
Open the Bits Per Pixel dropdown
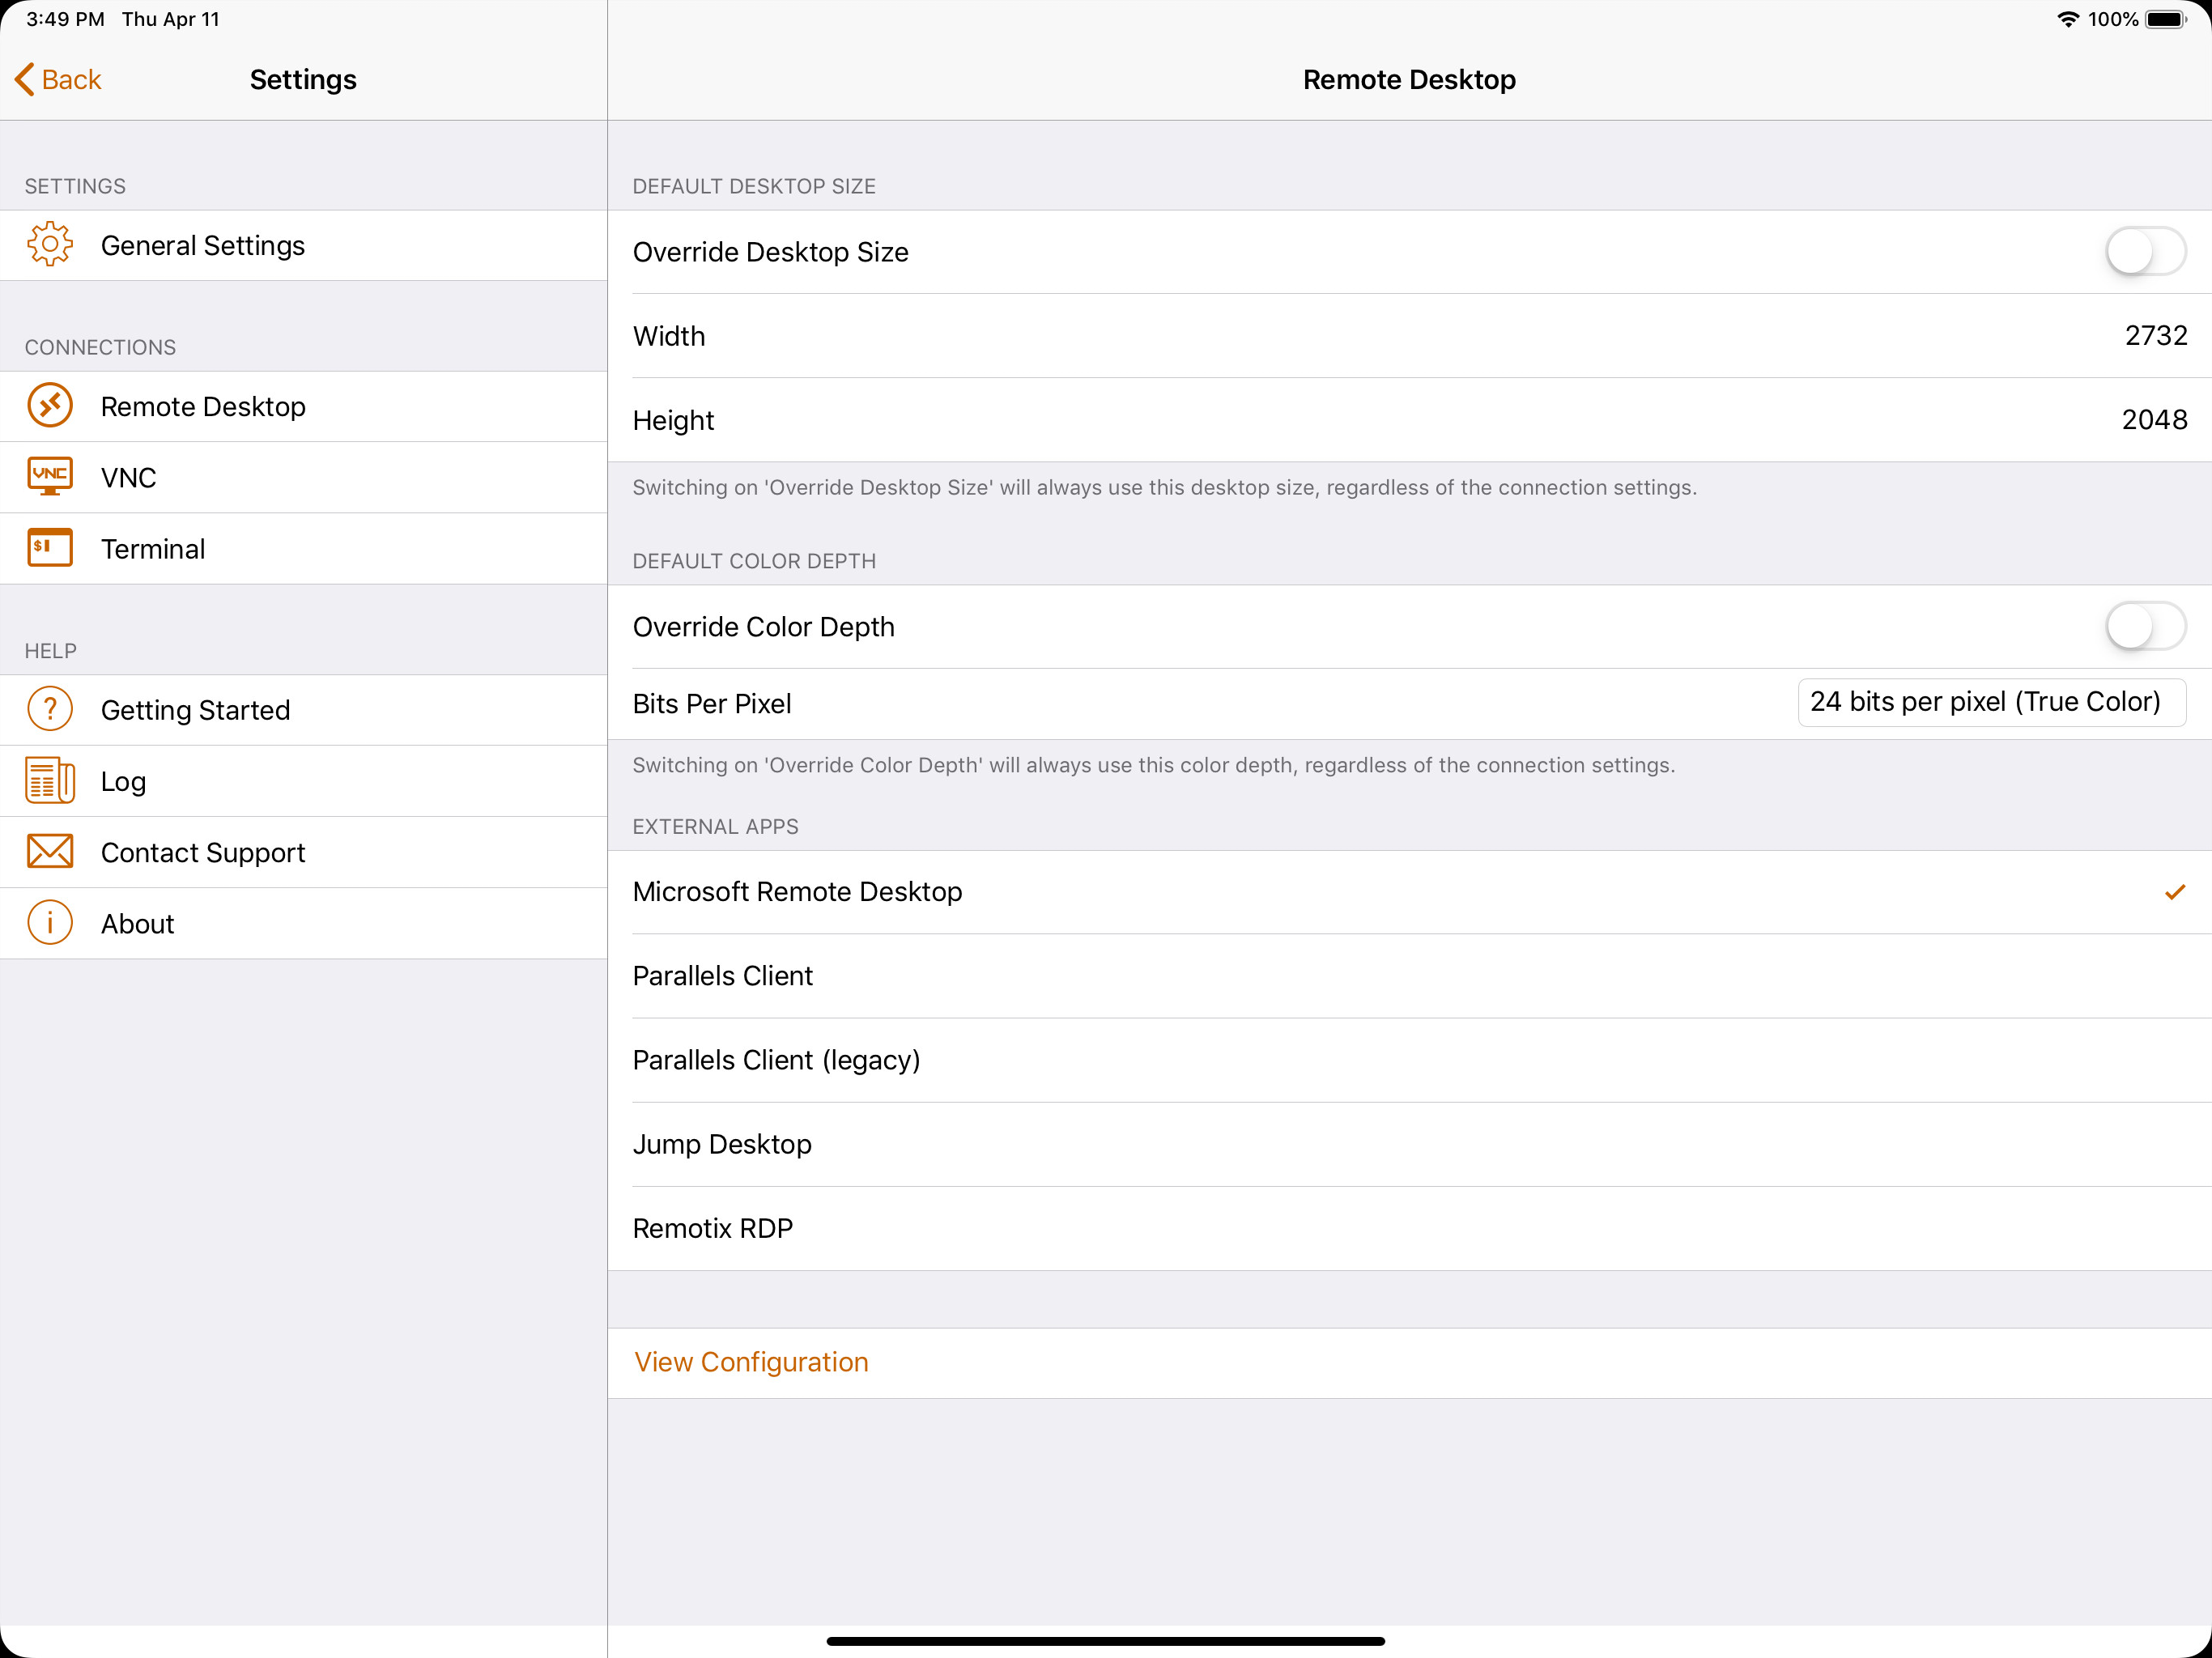point(1991,702)
